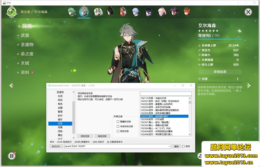Enable the 隐藏的任务 checkbox
The width and height of the screenshot is (260, 167).
118,122
